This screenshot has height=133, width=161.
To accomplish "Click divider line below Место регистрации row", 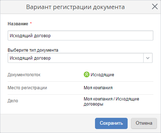I will click(80, 94).
